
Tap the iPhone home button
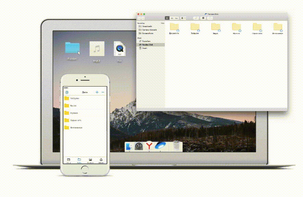85,170
